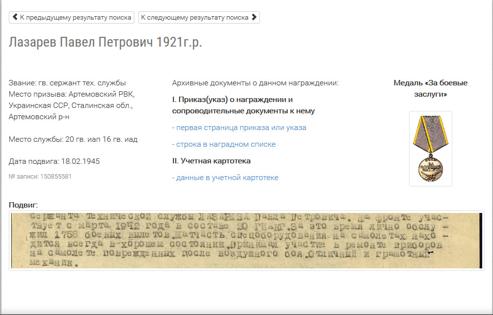Click the left chevron icon for previous result
This screenshot has height=315, width=493.
[15, 17]
